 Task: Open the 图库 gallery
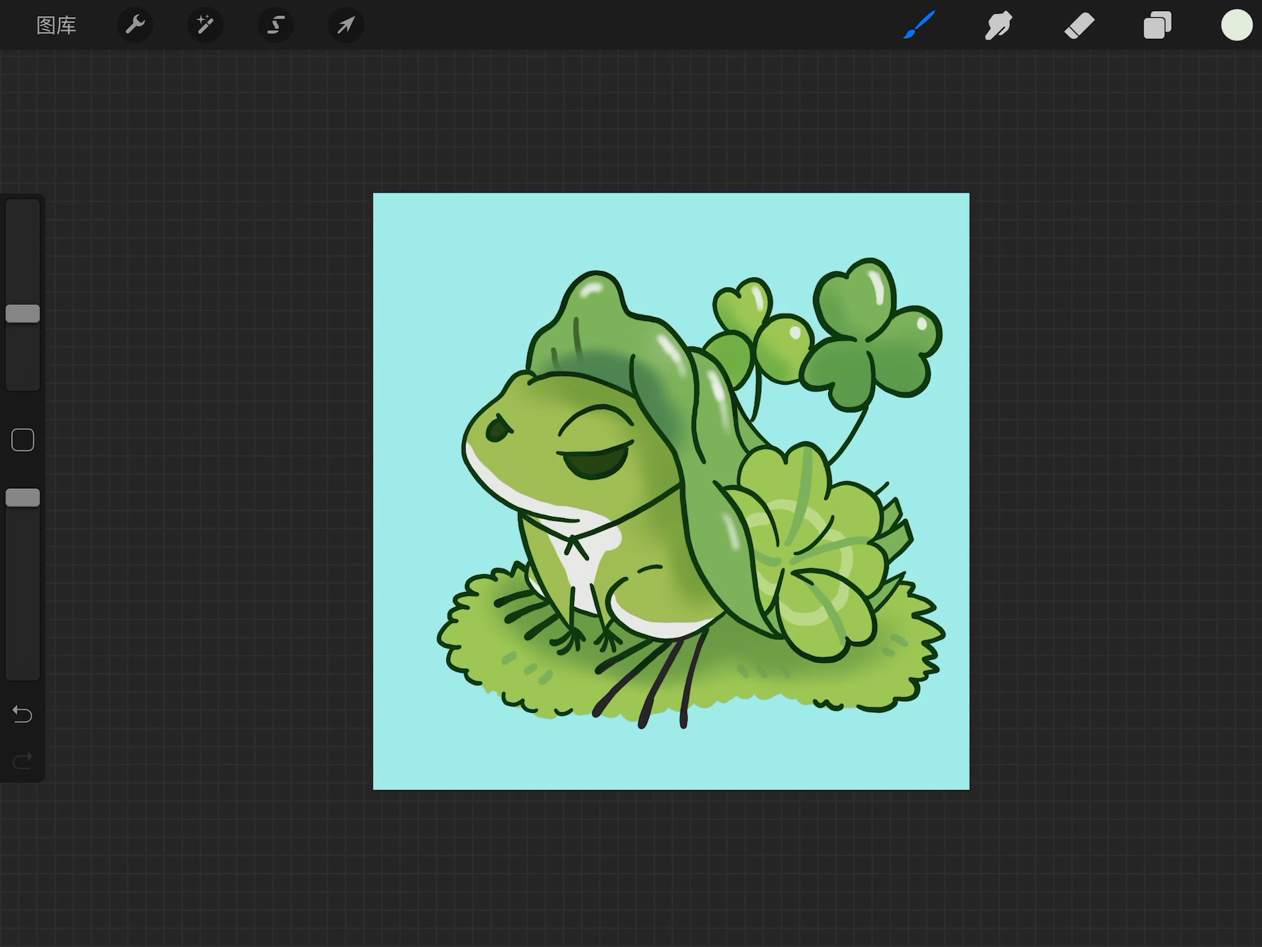(x=56, y=26)
